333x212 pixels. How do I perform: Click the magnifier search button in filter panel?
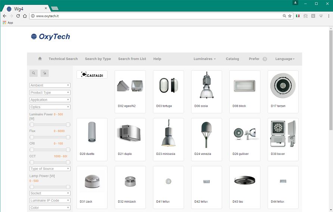(x=34, y=73)
